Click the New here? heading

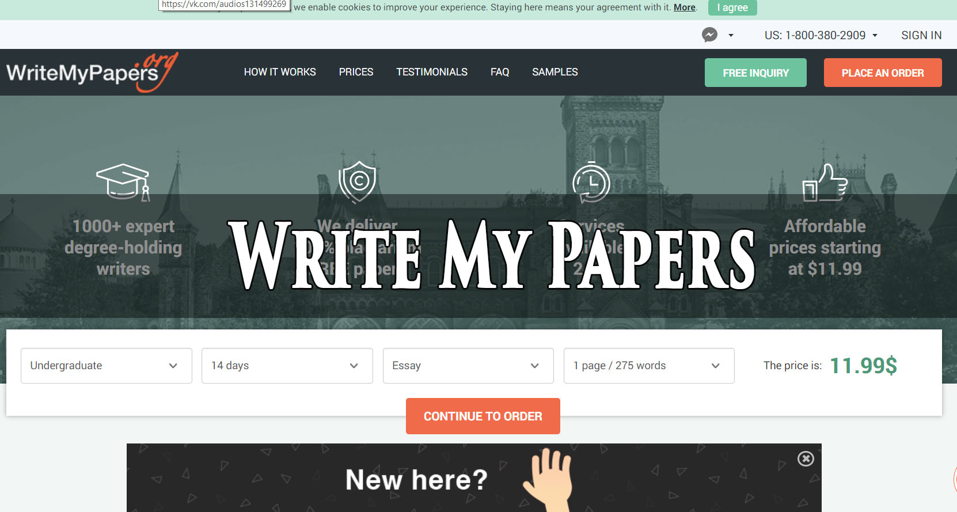[x=416, y=480]
